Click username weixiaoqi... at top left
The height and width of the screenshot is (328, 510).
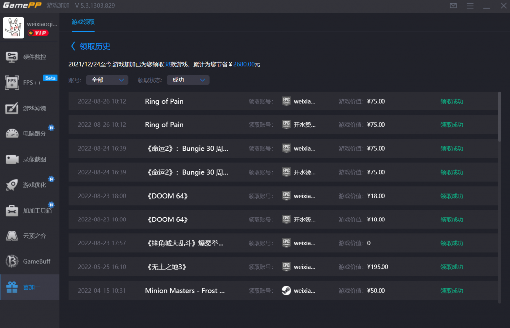(42, 24)
